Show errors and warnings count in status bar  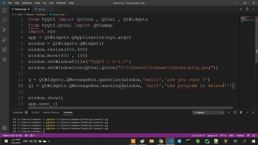click(29, 135)
